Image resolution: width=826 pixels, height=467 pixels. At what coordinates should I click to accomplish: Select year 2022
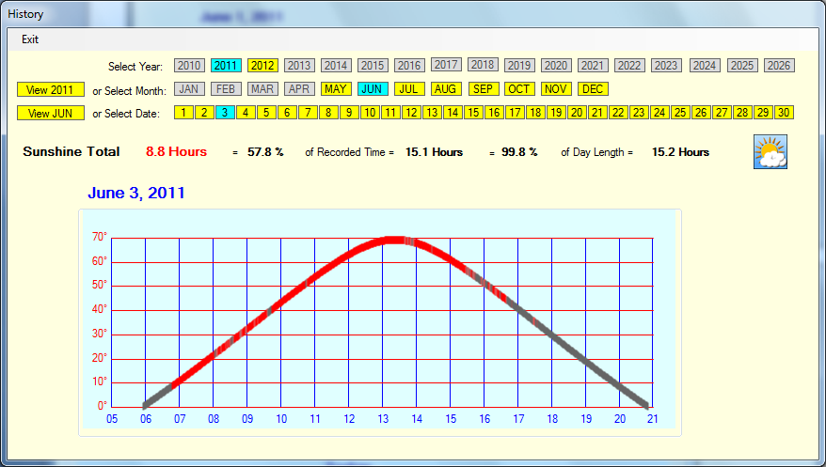point(629,66)
